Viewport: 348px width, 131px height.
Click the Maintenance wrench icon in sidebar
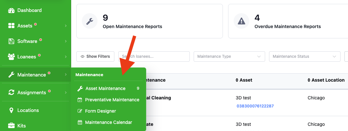tap(11, 75)
